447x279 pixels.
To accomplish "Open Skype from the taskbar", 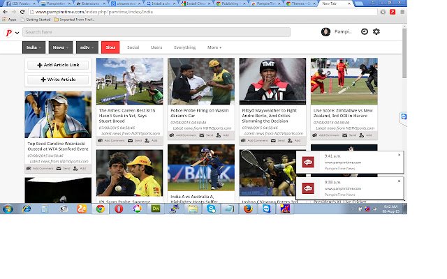I will click(211, 209).
